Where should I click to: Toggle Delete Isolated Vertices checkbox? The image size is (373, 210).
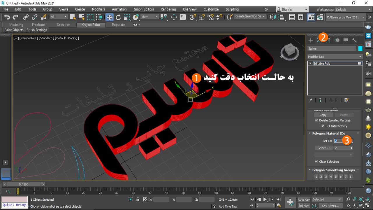point(316,120)
